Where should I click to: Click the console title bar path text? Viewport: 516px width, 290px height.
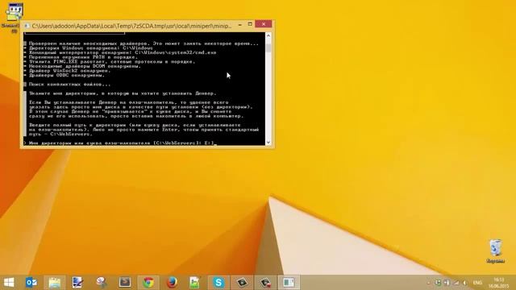click(x=131, y=26)
